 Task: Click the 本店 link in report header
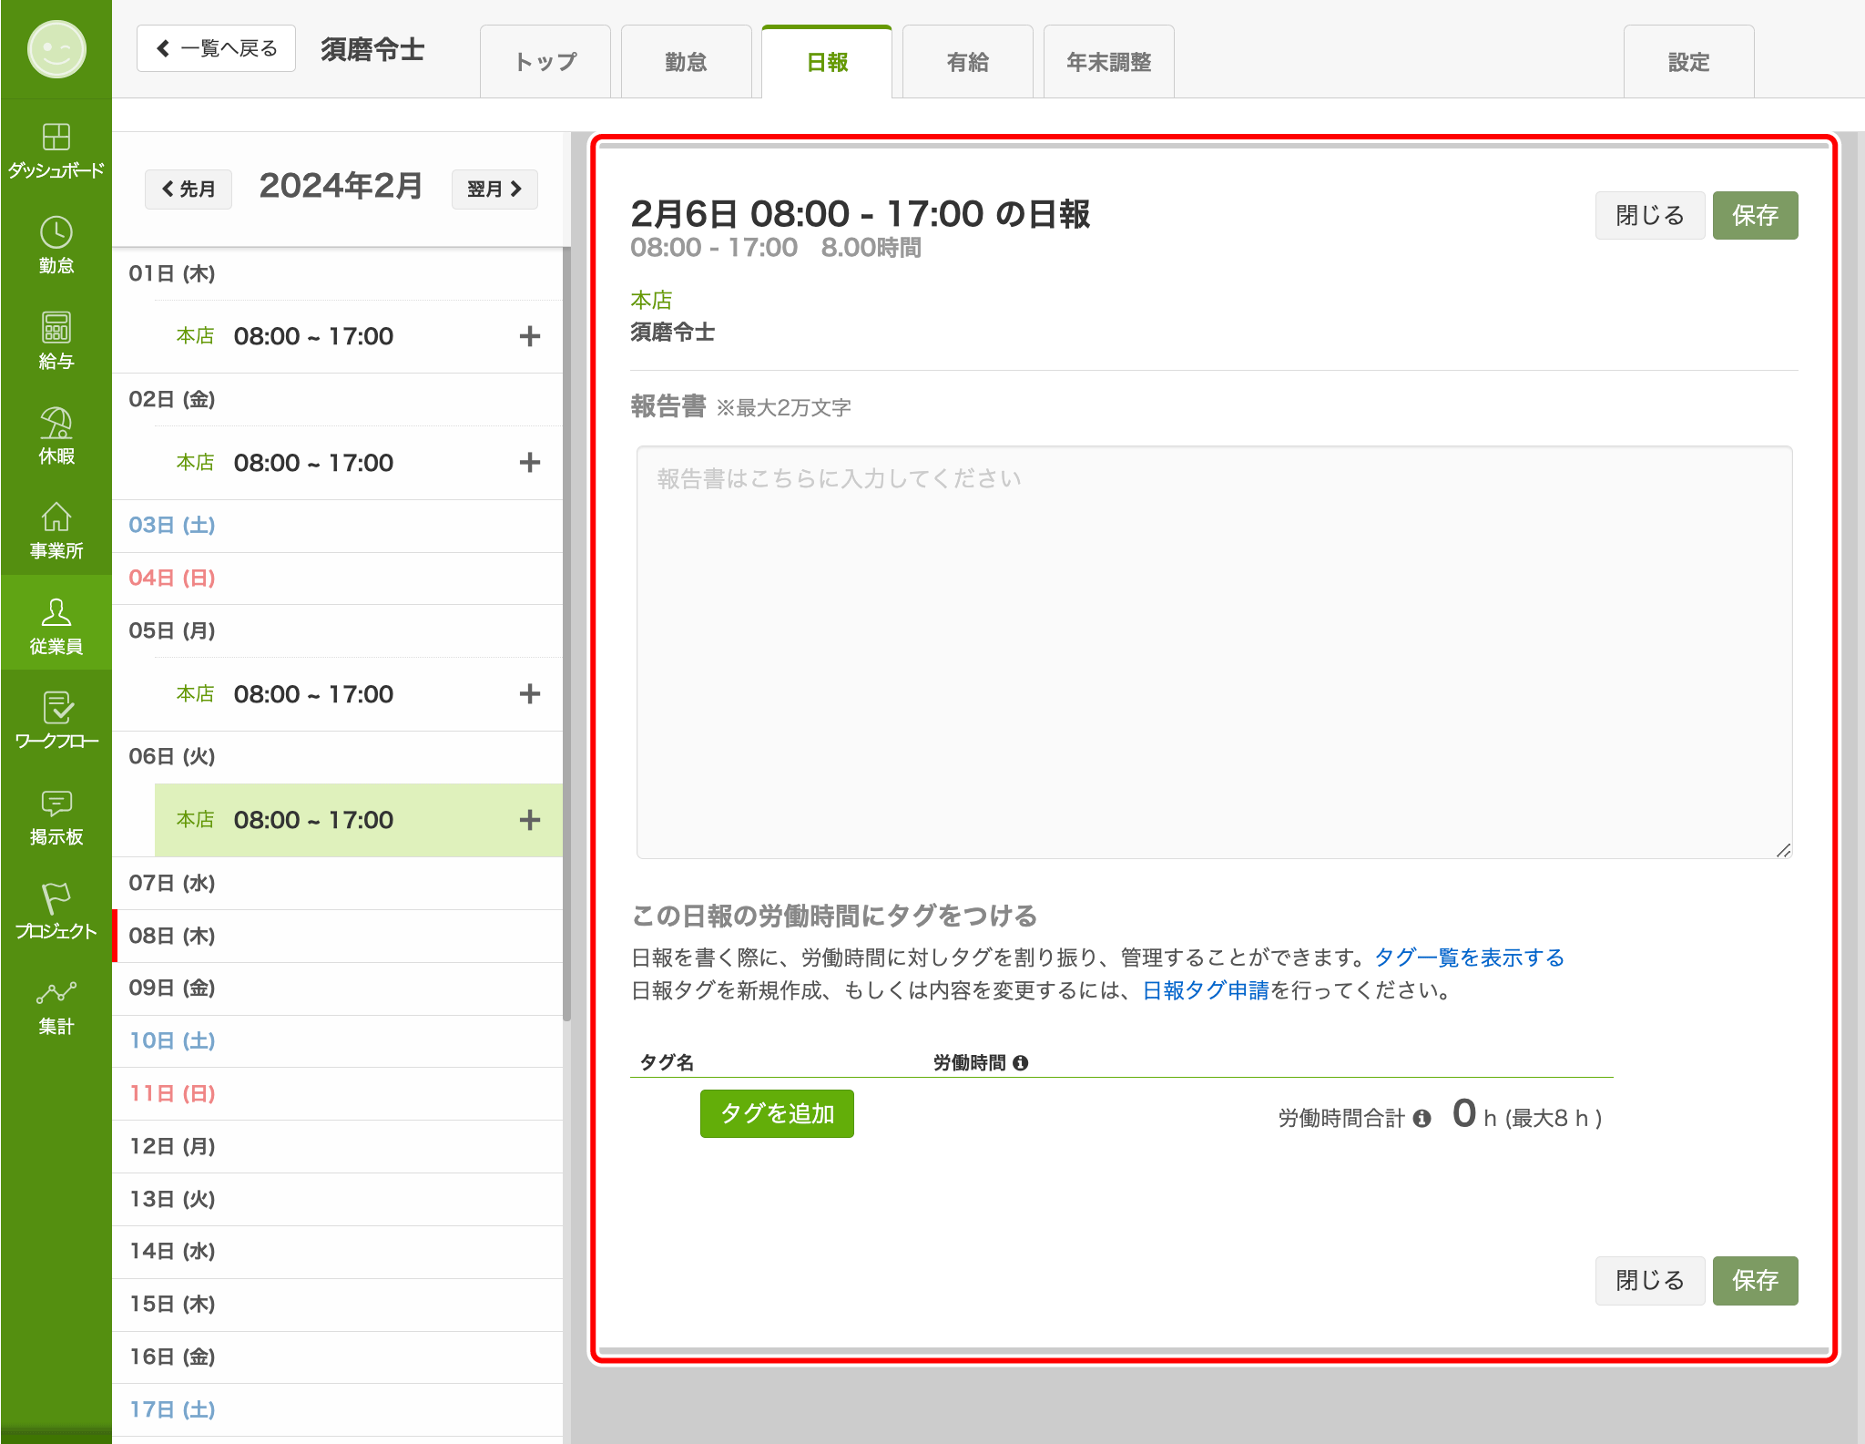pyautogui.click(x=651, y=300)
